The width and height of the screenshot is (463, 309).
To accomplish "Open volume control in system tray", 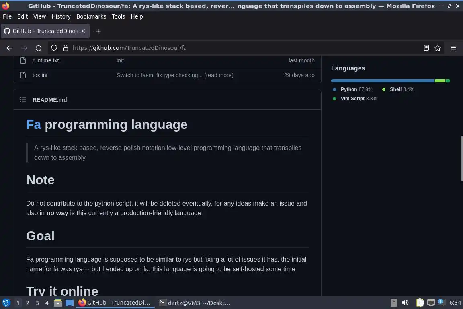I will coord(405,303).
